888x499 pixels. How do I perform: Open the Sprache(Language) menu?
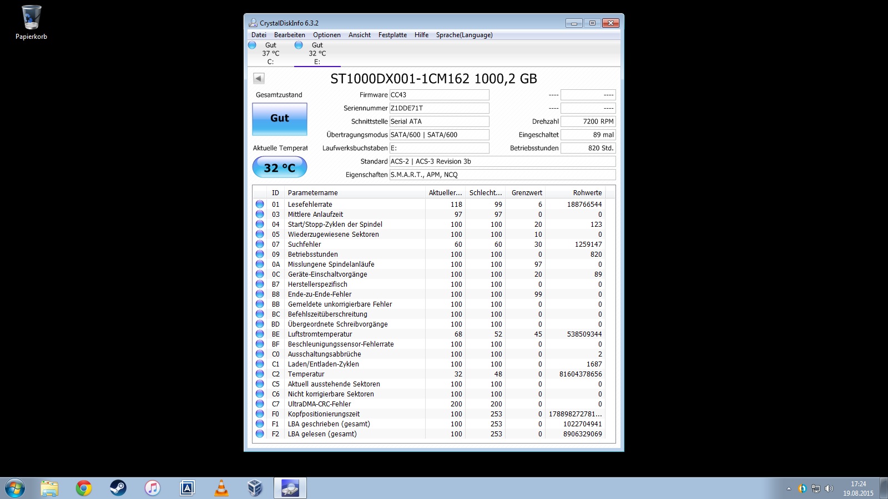[x=464, y=35]
